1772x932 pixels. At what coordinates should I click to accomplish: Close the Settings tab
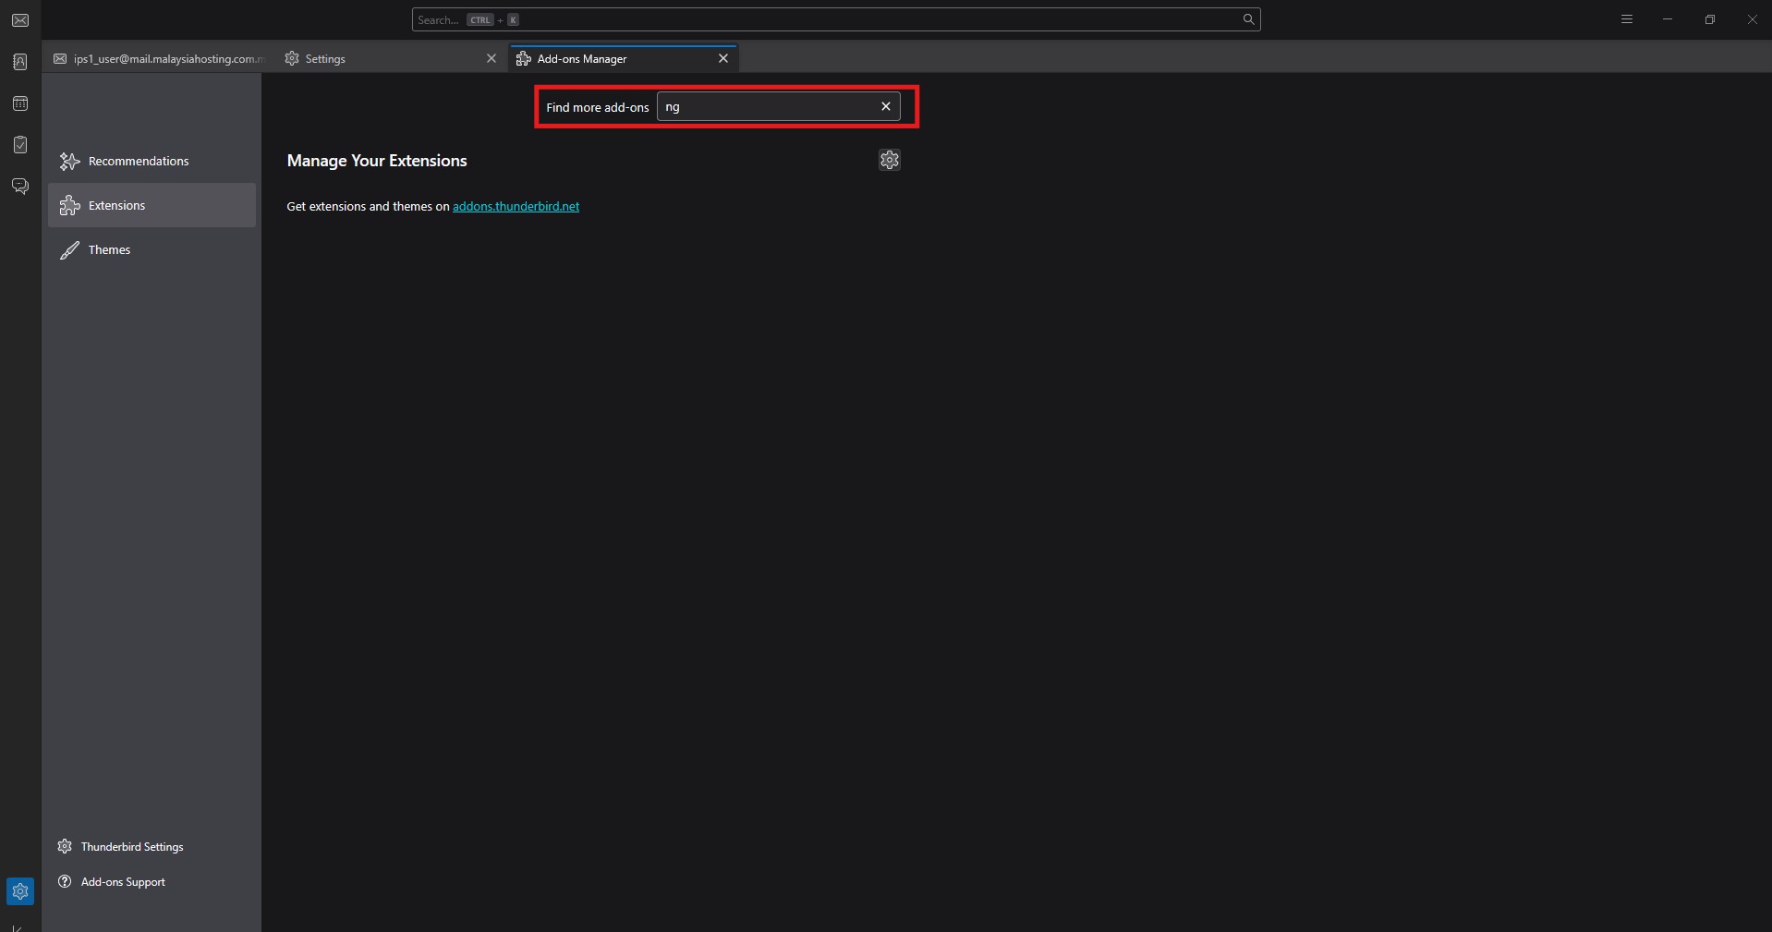tap(492, 59)
